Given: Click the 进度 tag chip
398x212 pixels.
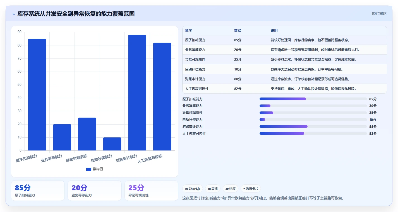Looking at the screenshot, I should [231, 189].
